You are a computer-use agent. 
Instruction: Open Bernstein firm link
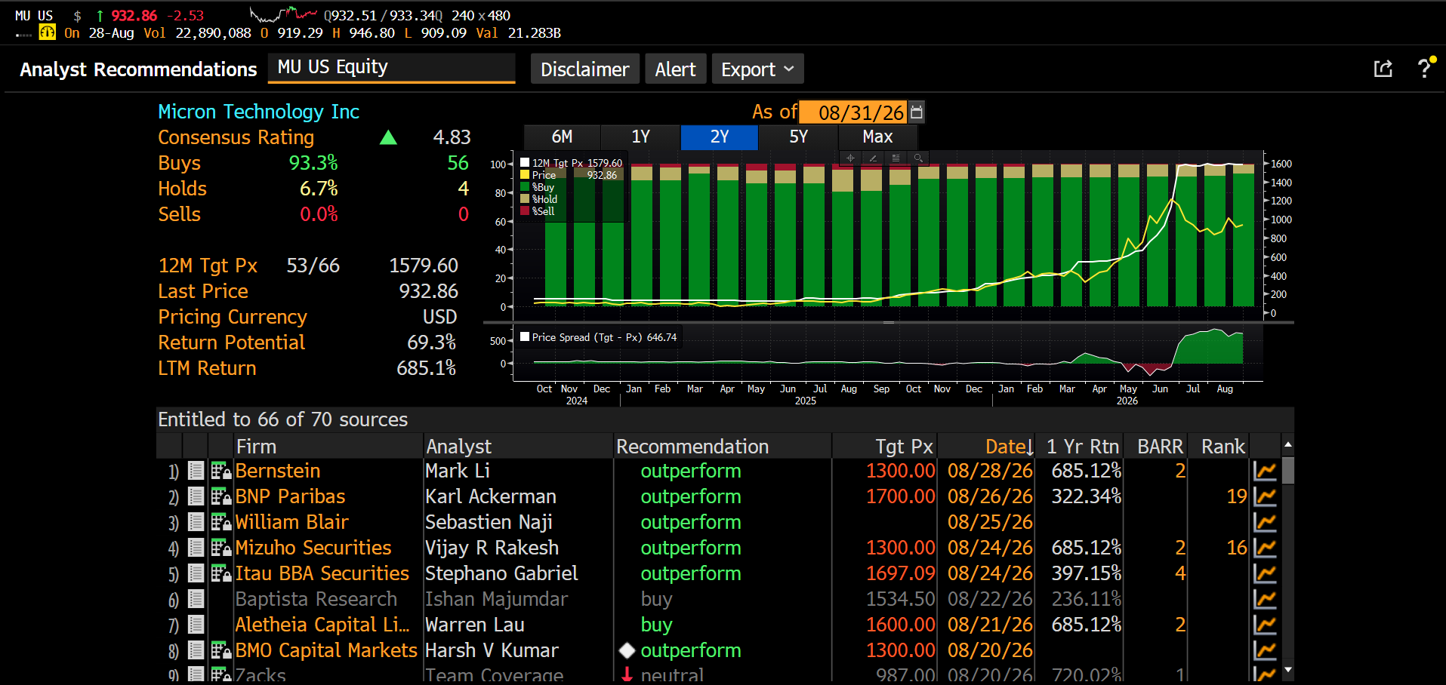[x=278, y=471]
